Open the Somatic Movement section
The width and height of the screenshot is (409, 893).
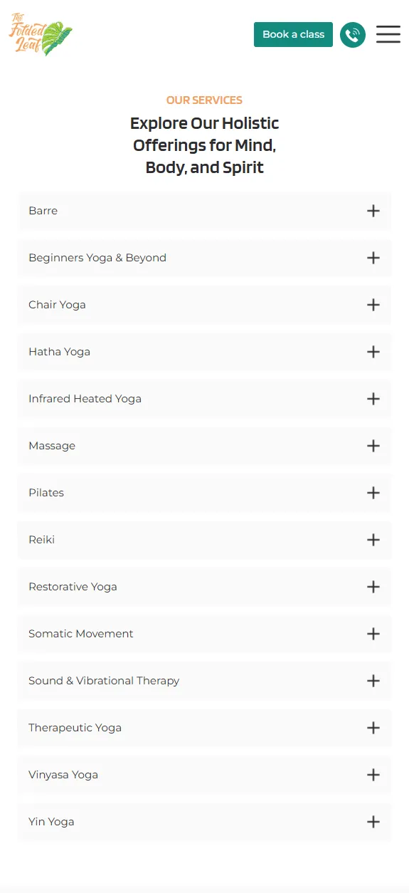(x=204, y=634)
